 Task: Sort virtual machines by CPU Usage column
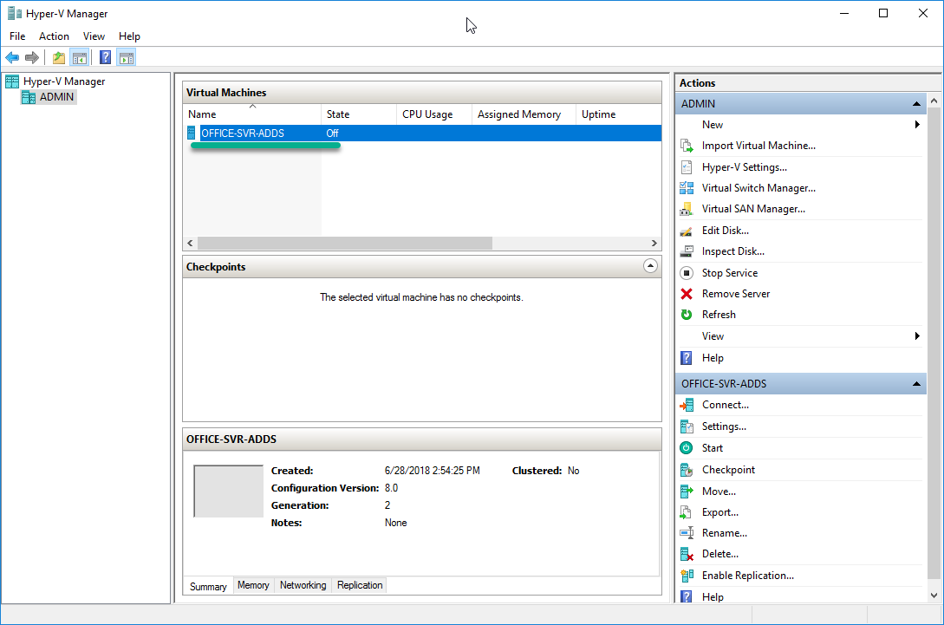pyautogui.click(x=434, y=114)
